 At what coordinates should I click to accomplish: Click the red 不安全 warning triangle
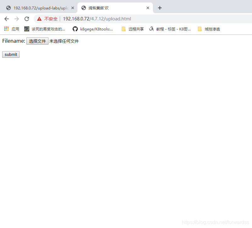point(39,19)
